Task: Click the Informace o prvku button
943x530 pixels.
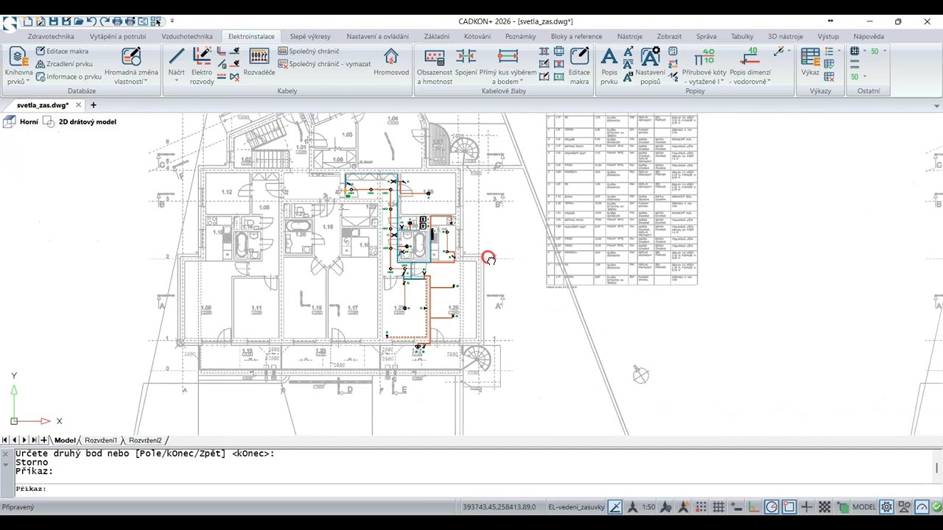Action: pos(69,77)
